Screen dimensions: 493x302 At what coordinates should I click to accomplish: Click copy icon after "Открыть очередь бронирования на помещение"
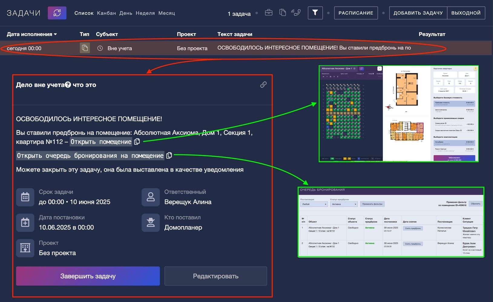(169, 156)
